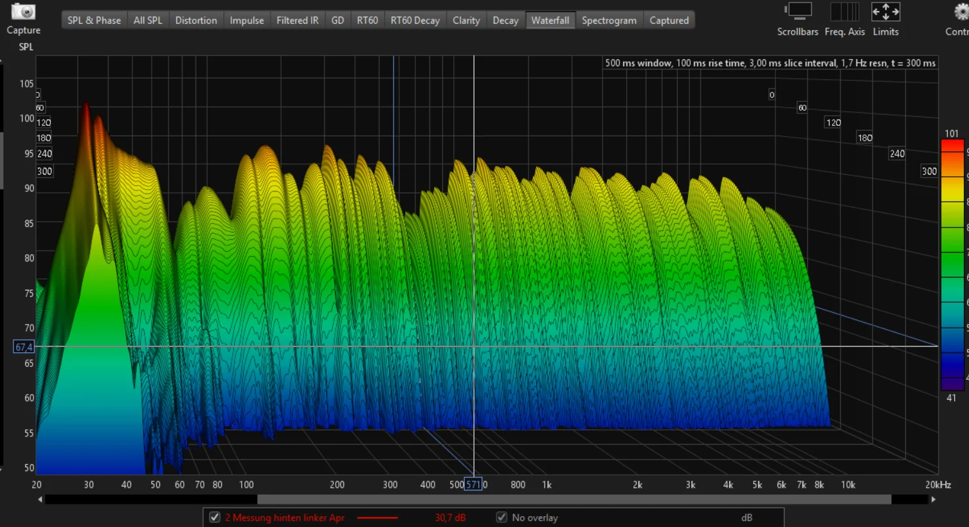Viewport: 969px width, 527px height.
Task: Click the legend dB unit label
Action: pyautogui.click(x=747, y=517)
